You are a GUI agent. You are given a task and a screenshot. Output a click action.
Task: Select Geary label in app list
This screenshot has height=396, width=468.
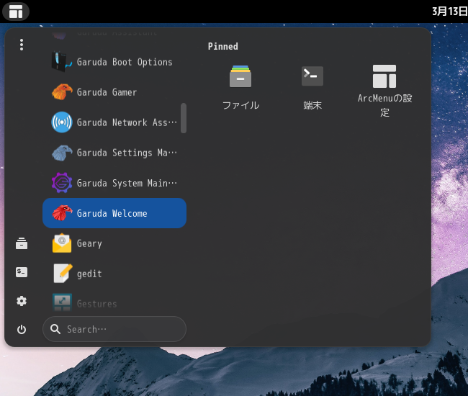coord(89,244)
